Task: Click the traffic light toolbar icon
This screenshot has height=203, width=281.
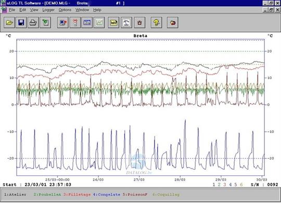Action: tap(75, 22)
